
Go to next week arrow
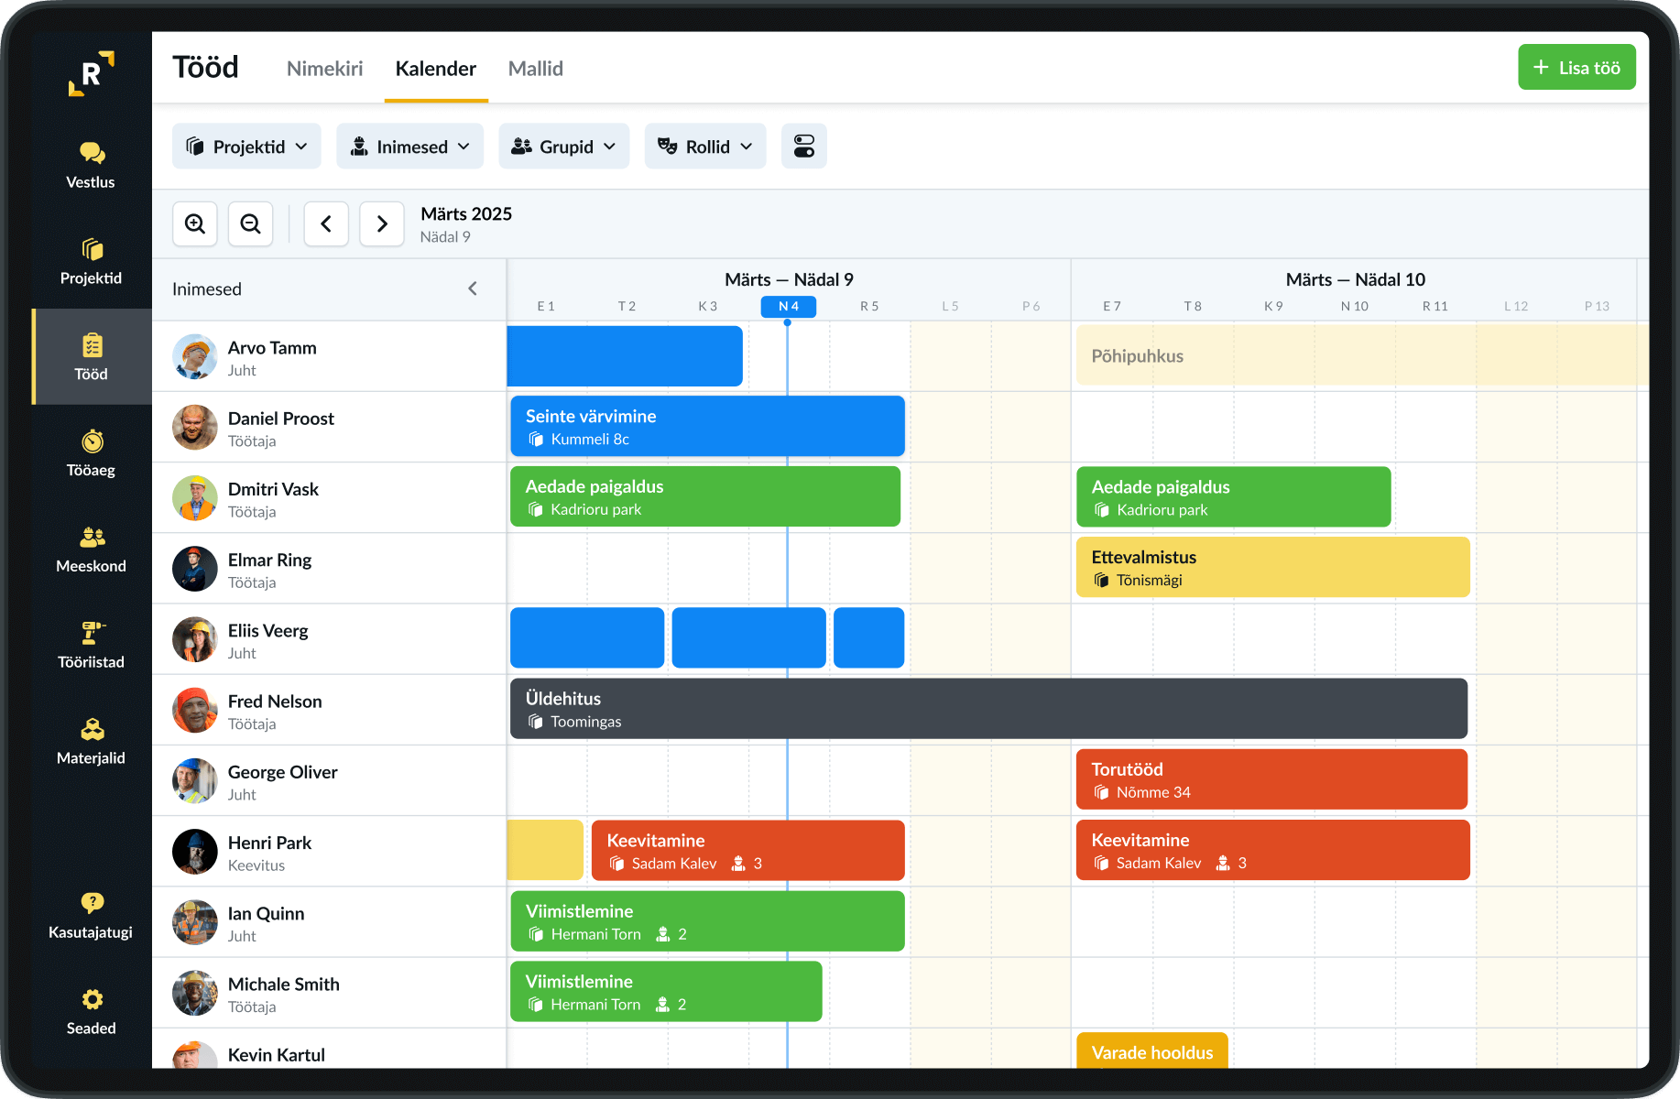point(382,223)
